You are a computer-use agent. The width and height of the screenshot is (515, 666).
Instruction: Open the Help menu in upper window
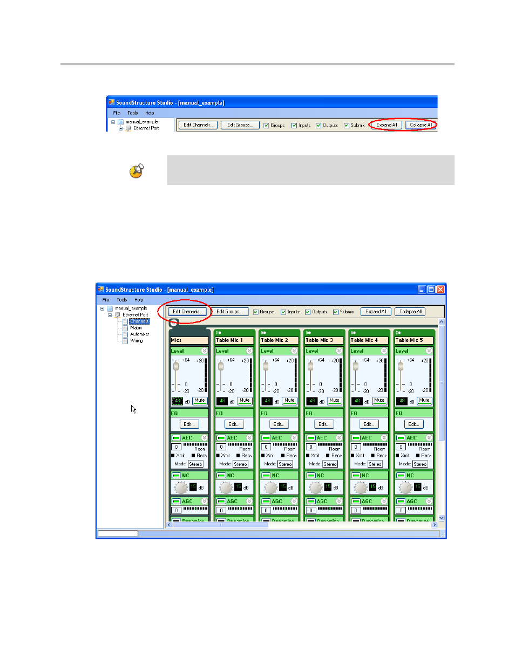150,113
